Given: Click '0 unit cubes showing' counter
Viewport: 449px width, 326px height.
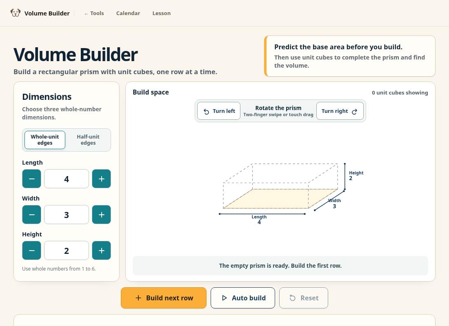Looking at the screenshot, I should pos(400,93).
